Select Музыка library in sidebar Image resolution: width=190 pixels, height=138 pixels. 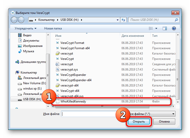pos(26,51)
